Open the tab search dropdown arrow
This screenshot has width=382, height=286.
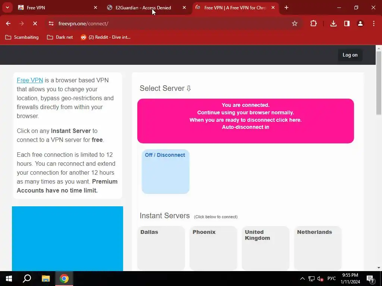click(x=7, y=7)
